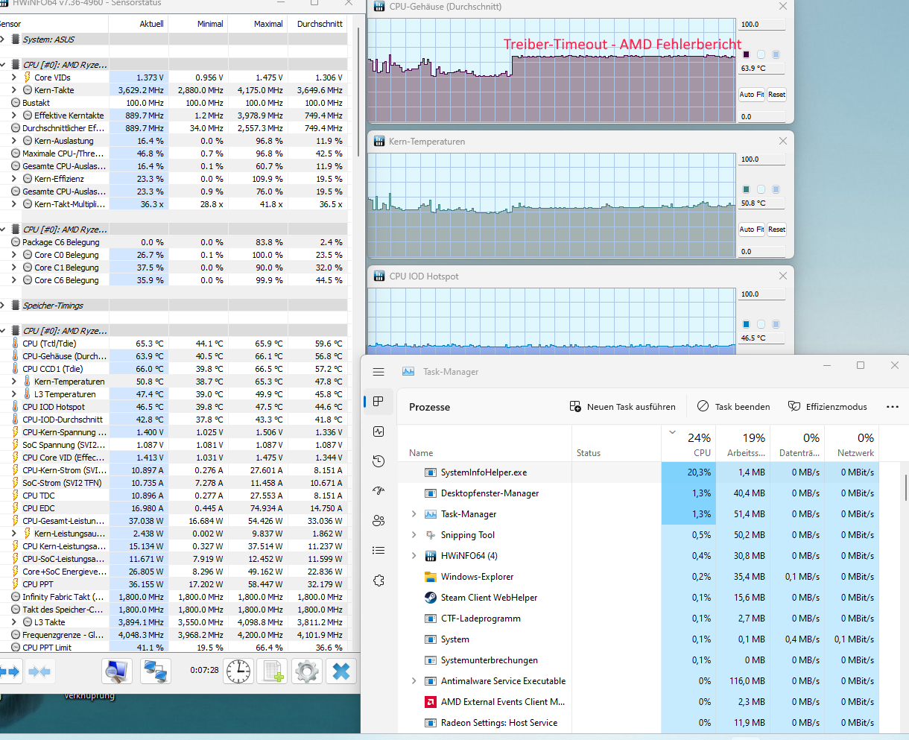This screenshot has width=909, height=740.
Task: Open the monitor-with-magnifier summary icon in HWiNFO
Action: (116, 671)
